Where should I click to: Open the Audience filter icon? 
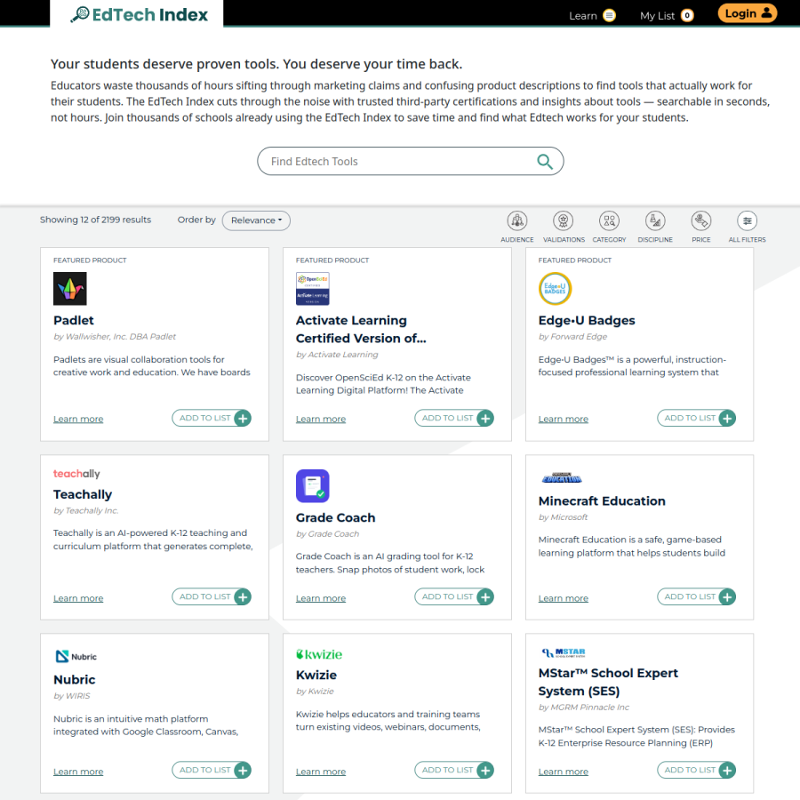click(516, 221)
